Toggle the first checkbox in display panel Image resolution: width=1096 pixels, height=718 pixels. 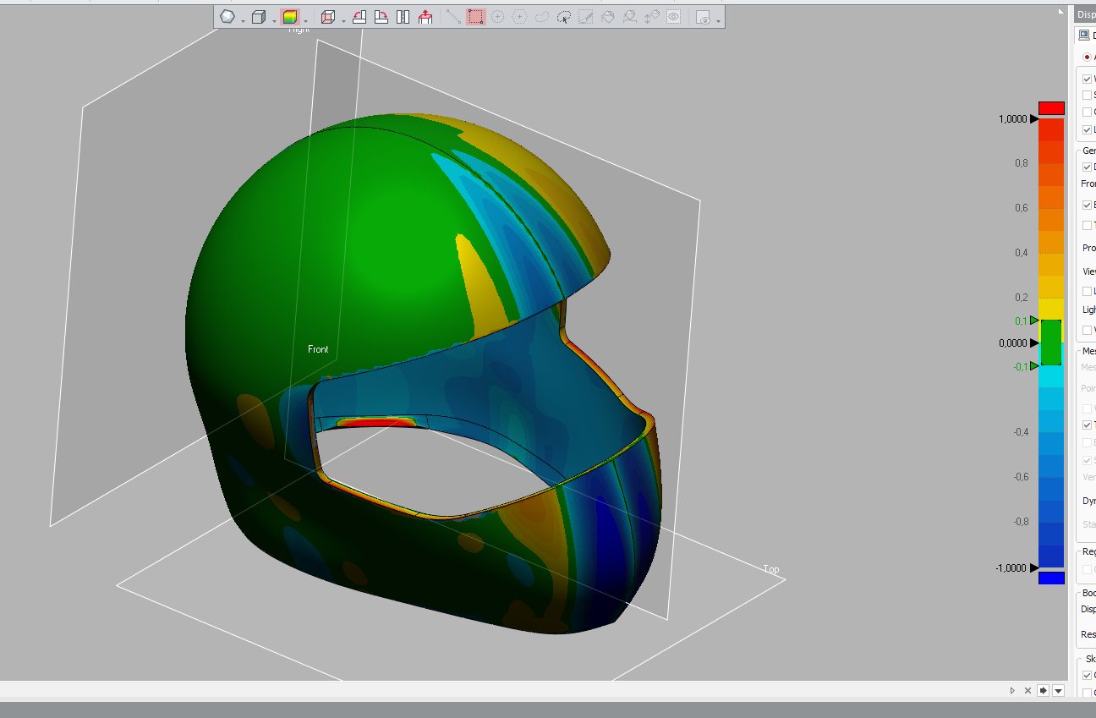(1088, 79)
